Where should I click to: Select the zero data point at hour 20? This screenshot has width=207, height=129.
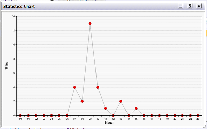[x=175, y=116]
